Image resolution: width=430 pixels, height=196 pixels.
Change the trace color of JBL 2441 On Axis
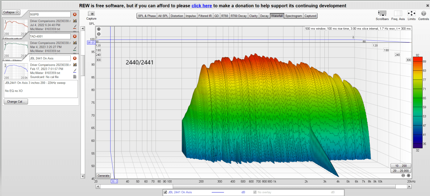coord(75,71)
